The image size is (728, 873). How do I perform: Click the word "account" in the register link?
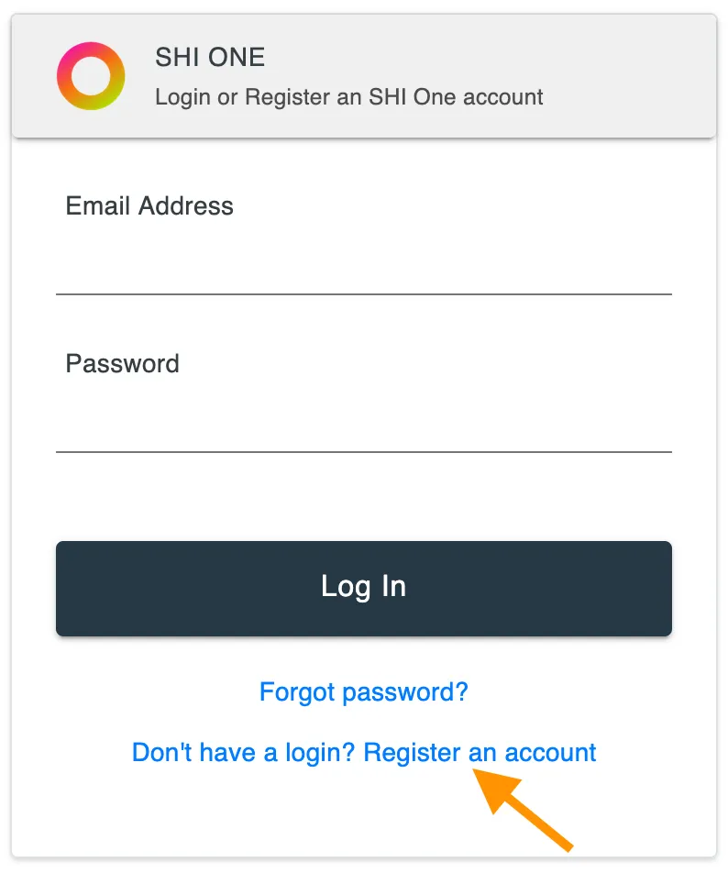[x=550, y=753]
